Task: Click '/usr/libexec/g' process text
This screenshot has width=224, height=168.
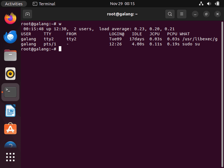Action: click(200, 39)
